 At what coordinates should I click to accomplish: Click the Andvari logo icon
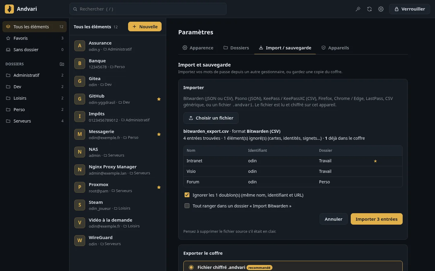pos(9,9)
